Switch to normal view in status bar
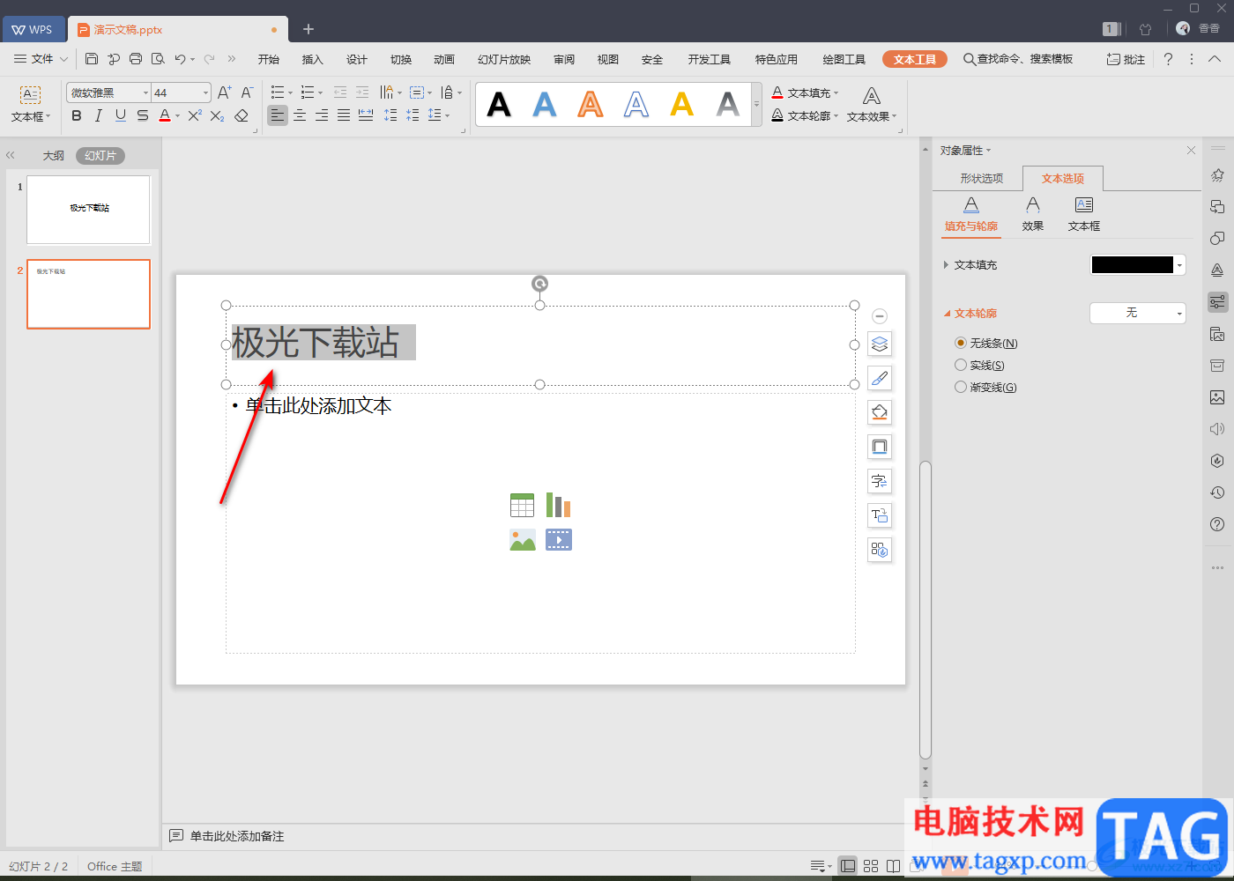1234x881 pixels. pos(848,866)
